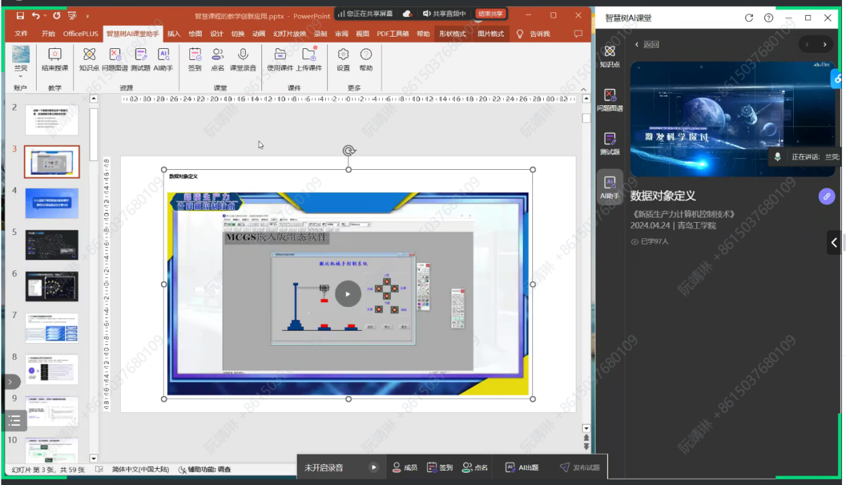Switch to the 插入 ribbon tab
This screenshot has width=846, height=485.
(174, 33)
